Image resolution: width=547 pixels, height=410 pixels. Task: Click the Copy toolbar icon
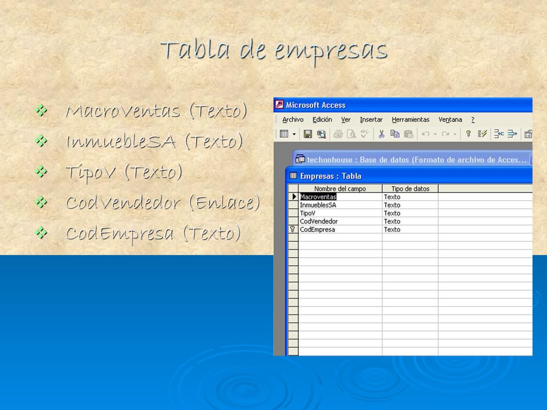(x=395, y=134)
